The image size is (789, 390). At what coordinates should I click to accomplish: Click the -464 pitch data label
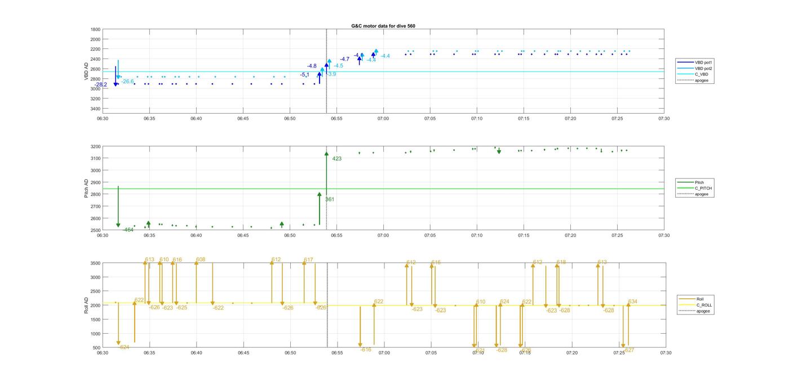pyautogui.click(x=128, y=230)
